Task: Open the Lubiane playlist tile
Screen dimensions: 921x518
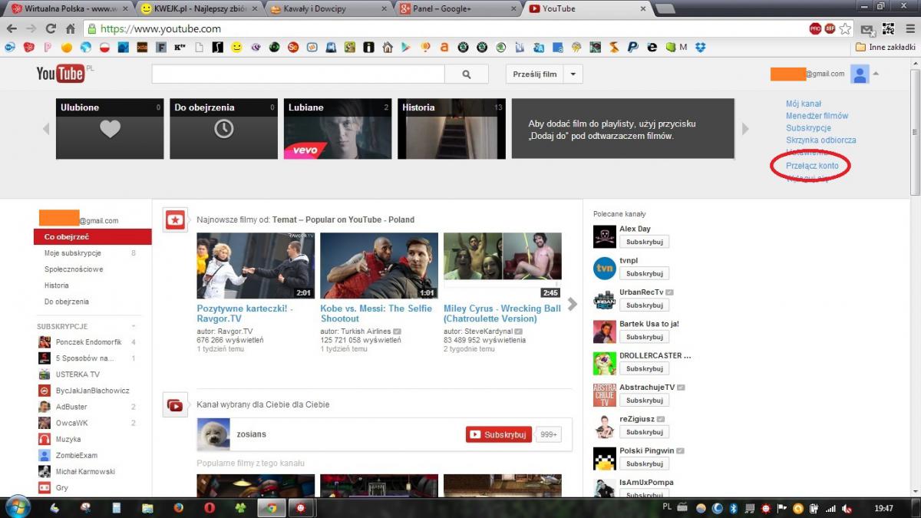Action: click(x=338, y=129)
